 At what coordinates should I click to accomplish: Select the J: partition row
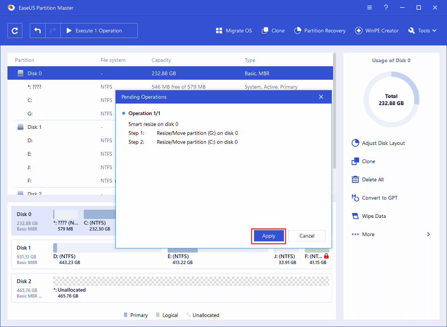pos(61,167)
